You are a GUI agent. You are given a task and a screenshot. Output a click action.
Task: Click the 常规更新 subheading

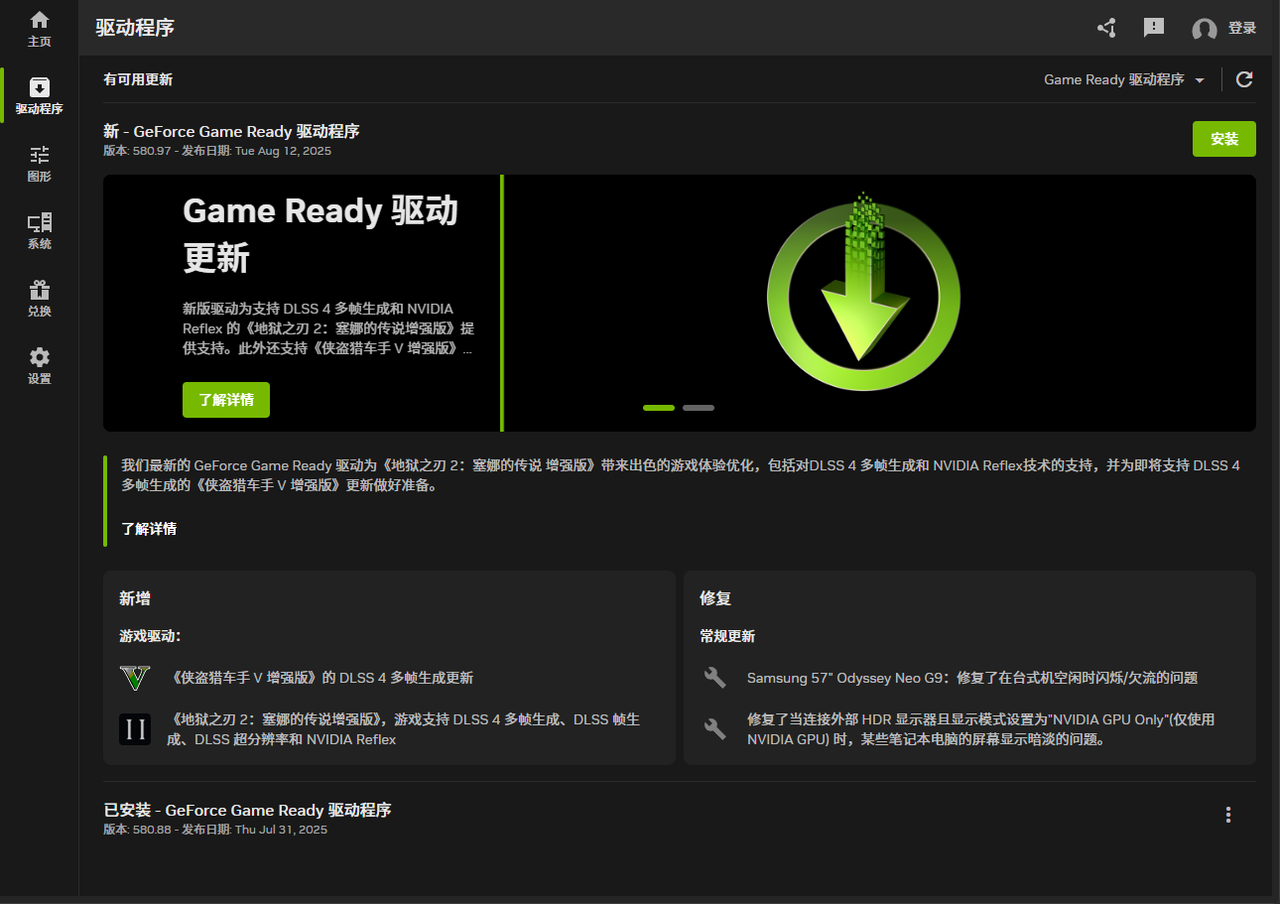[x=727, y=636]
